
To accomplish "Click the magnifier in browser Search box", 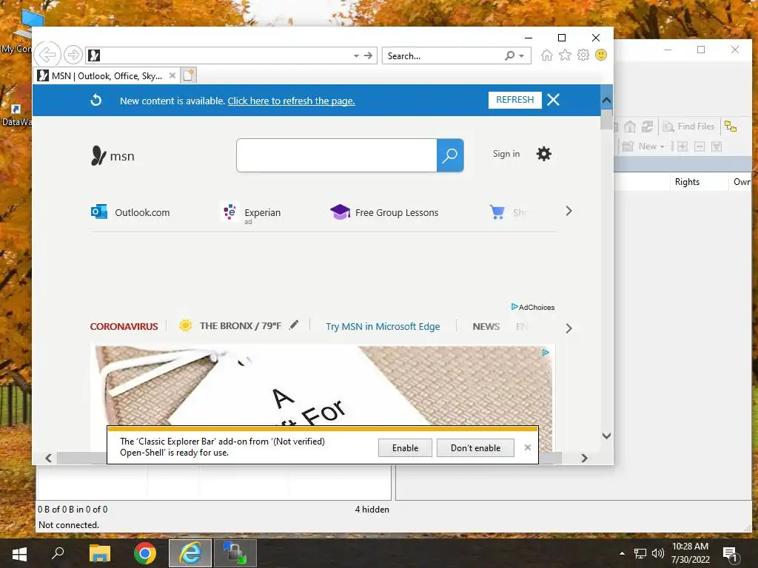I will pos(510,55).
